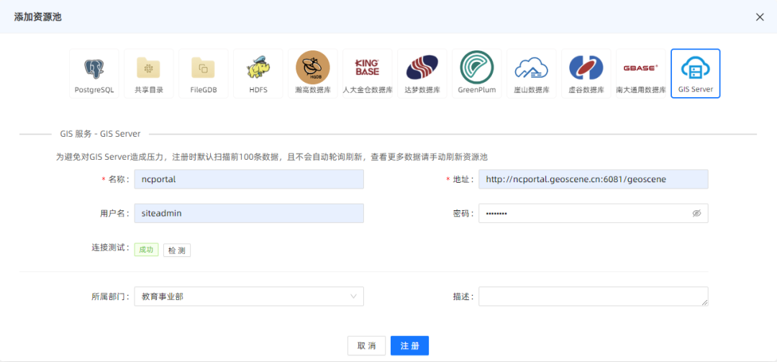This screenshot has height=362, width=777.
Task: Toggle password visibility eye icon
Action: click(696, 213)
